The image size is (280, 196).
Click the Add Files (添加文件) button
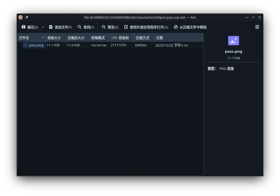click(x=60, y=27)
